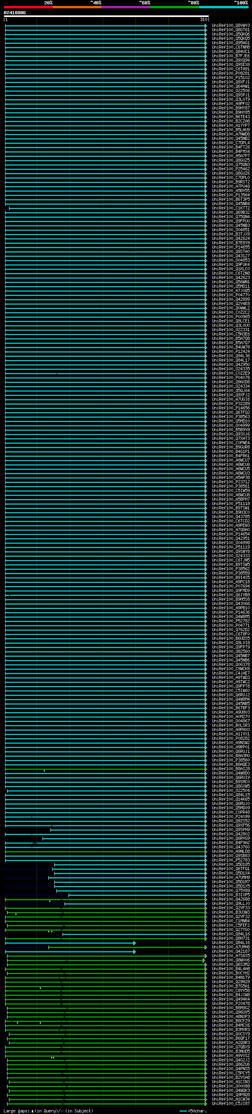
Task: Select UniRef100_Q9XQ94 label
Action: click(230, 60)
